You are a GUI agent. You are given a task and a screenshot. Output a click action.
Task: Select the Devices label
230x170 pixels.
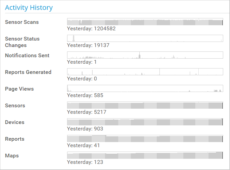coord(15,122)
